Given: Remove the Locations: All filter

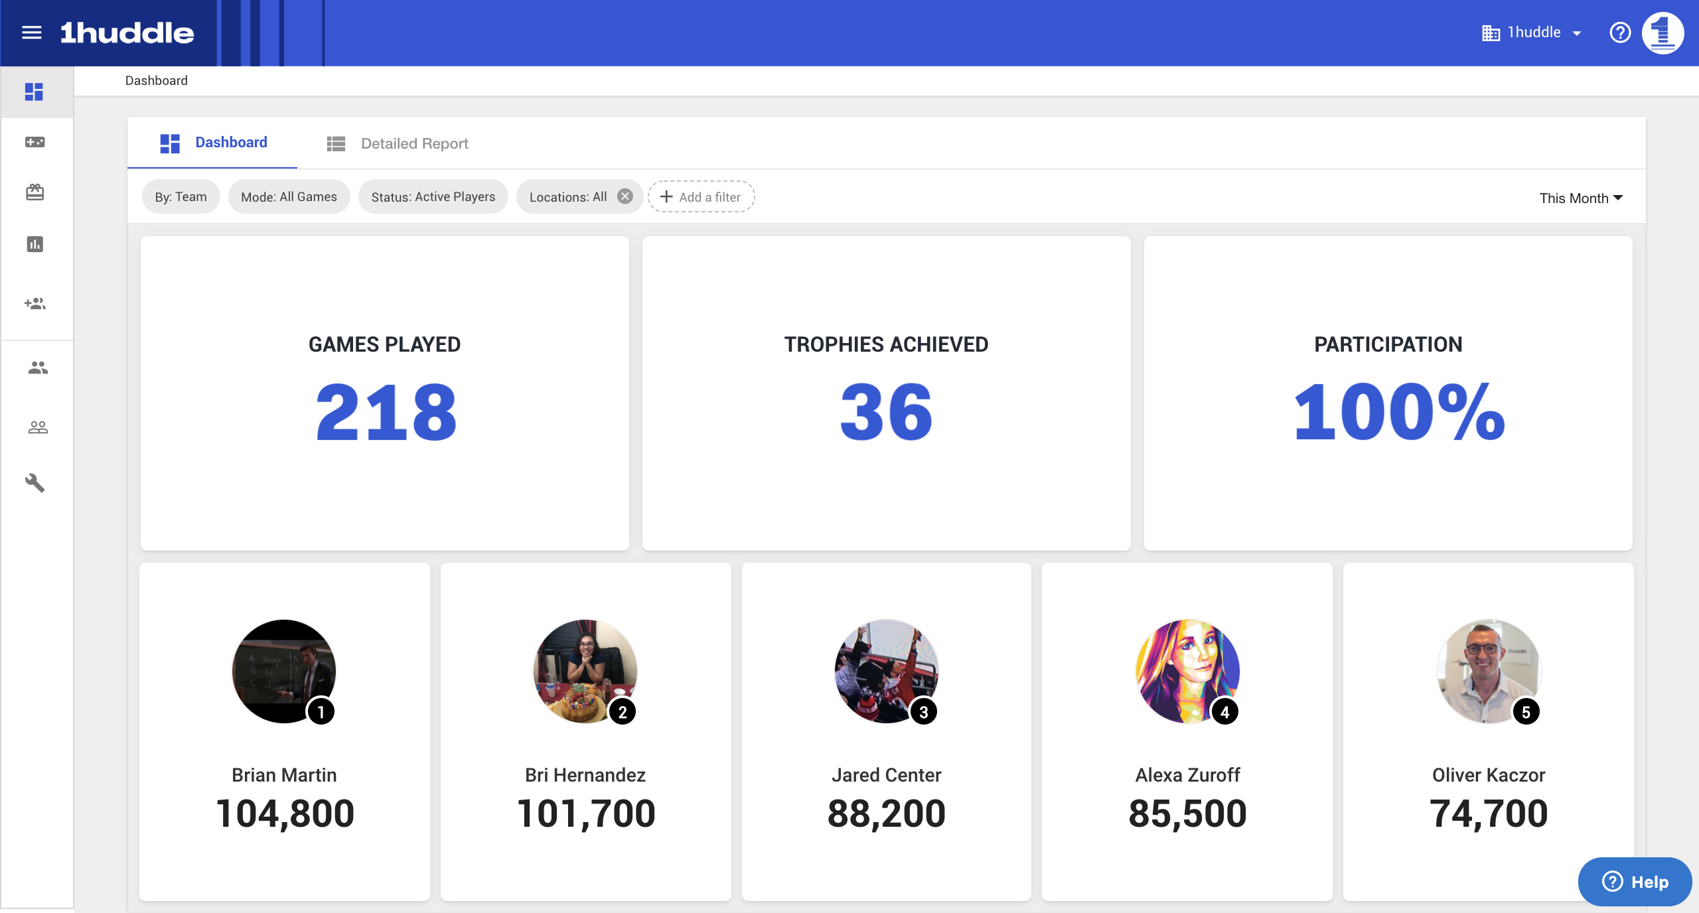Looking at the screenshot, I should (625, 196).
